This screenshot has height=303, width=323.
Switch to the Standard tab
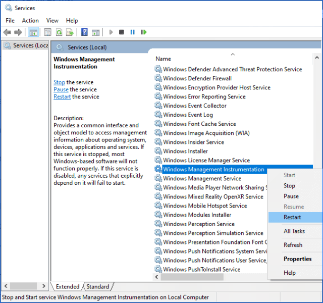click(97, 287)
